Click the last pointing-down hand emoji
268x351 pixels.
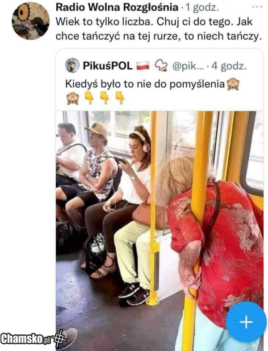pos(120,98)
